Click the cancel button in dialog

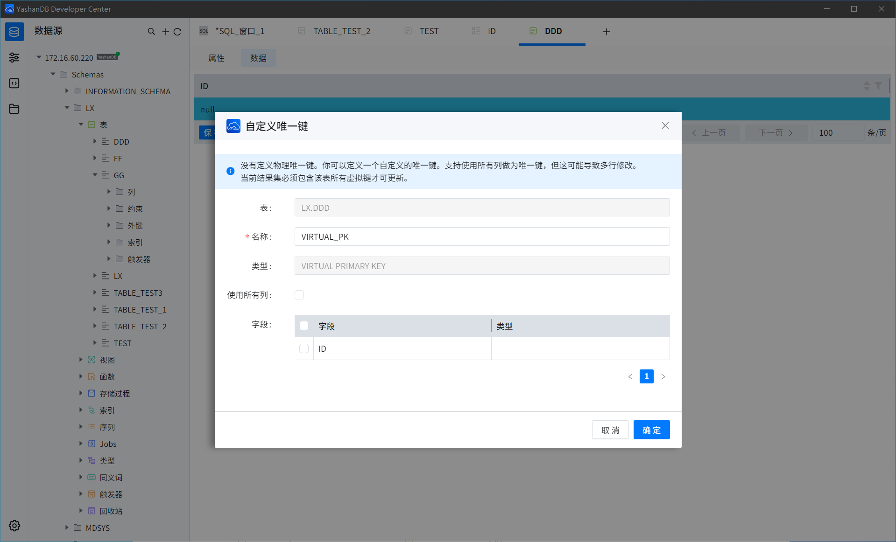[610, 430]
